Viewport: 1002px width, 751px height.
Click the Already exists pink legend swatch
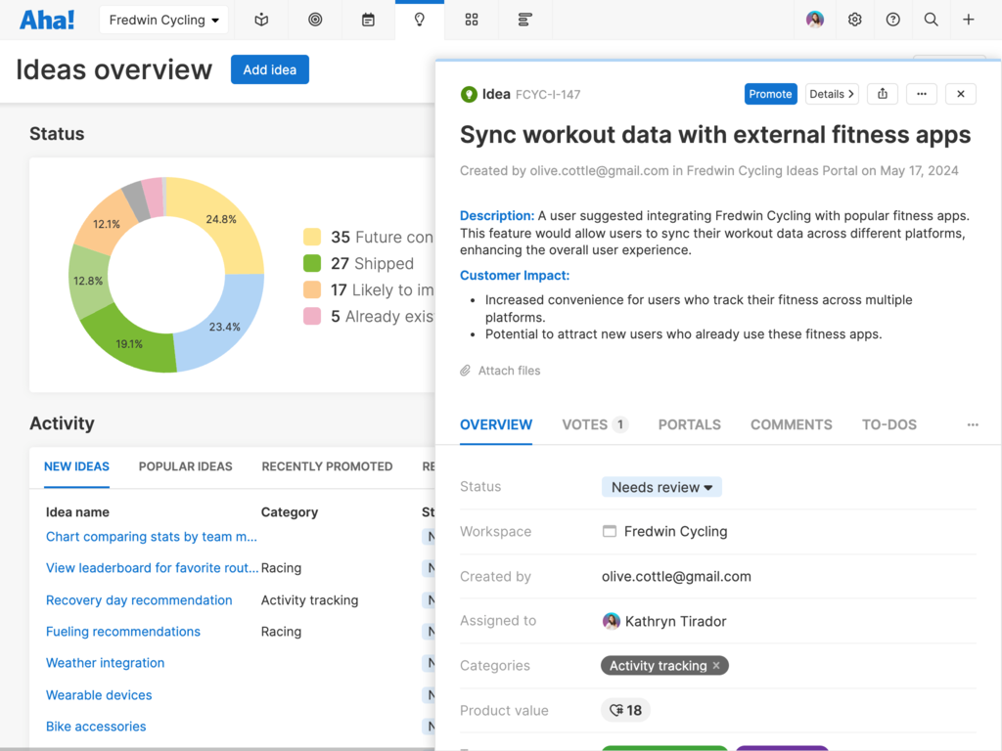click(312, 316)
